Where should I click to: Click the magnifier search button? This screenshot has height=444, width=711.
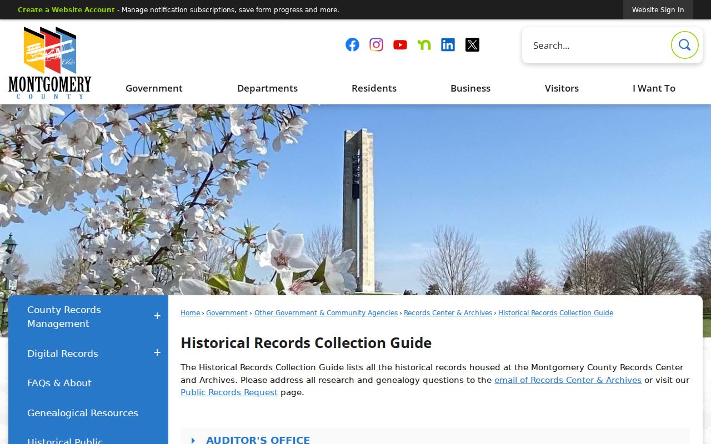pyautogui.click(x=684, y=45)
